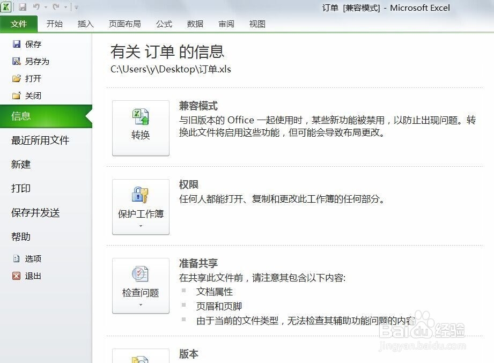The image size is (494, 363).
Task: Open Customize Quick Access Toolbar dropdown
Action: click(x=76, y=8)
